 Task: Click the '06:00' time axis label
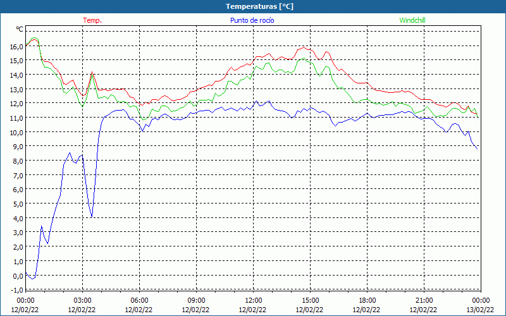pyautogui.click(x=139, y=301)
